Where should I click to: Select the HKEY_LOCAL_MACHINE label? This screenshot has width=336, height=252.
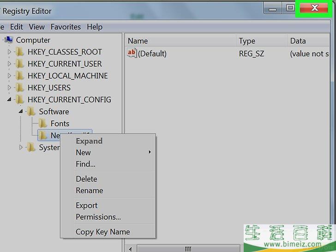tap(68, 76)
